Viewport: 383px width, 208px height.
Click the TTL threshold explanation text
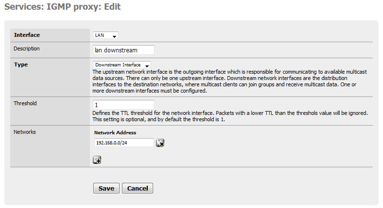click(x=230, y=116)
